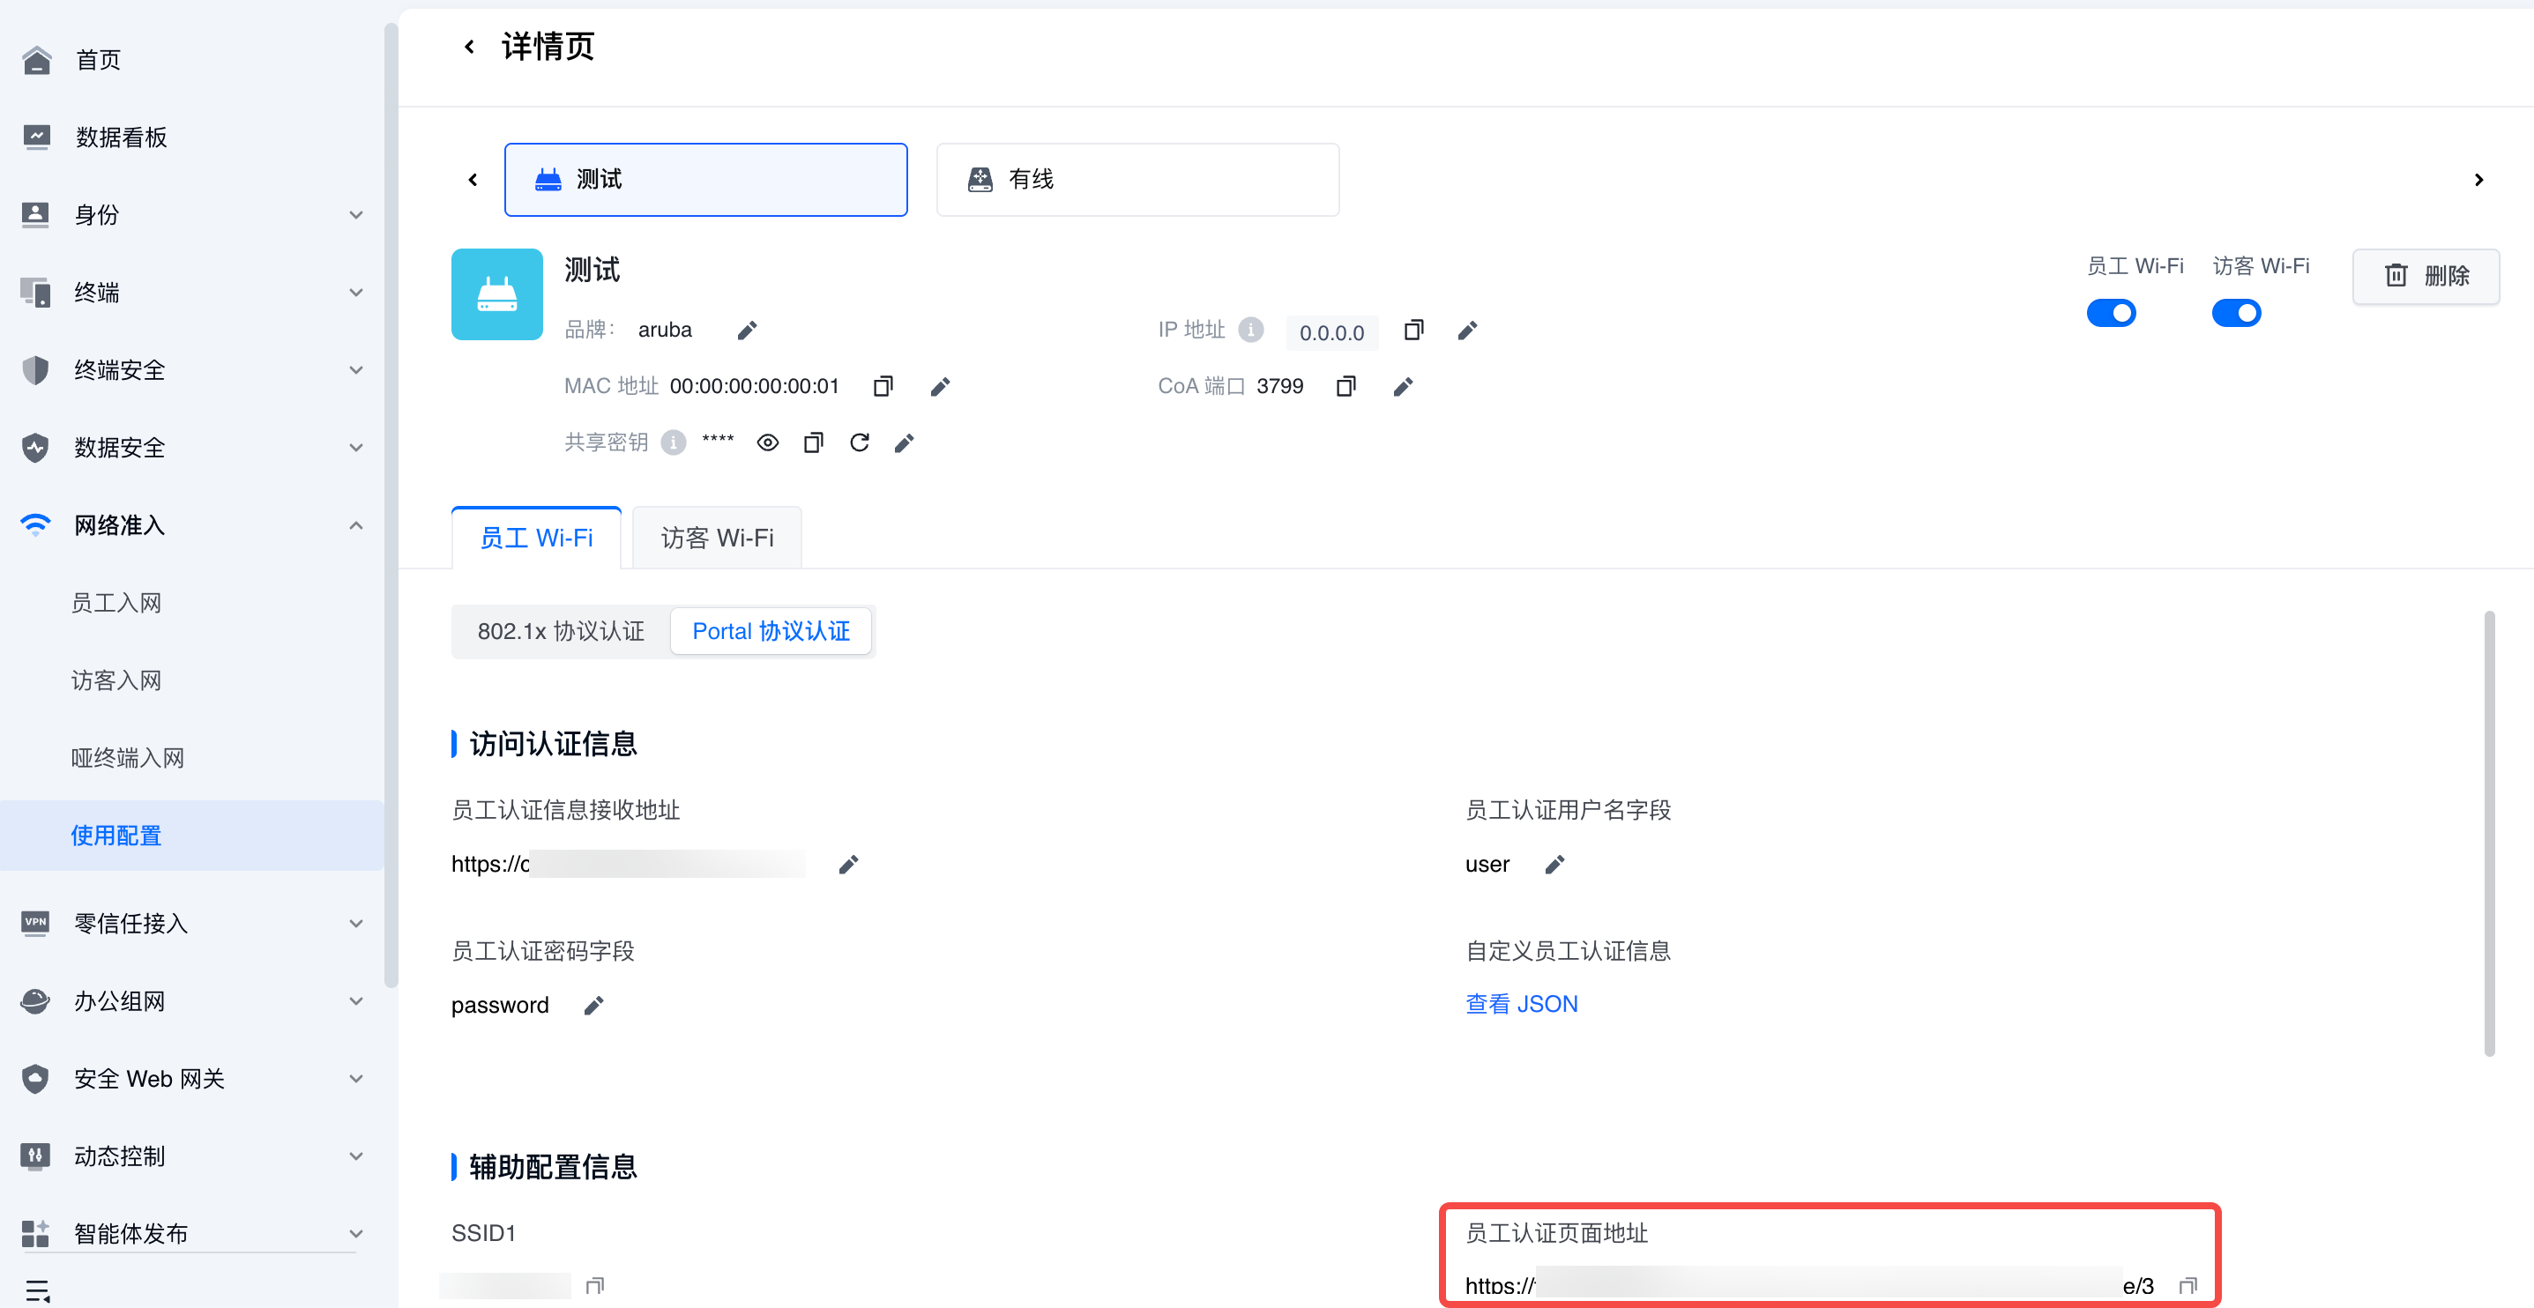Click the vertical scrollbar in content panel

point(2489,833)
